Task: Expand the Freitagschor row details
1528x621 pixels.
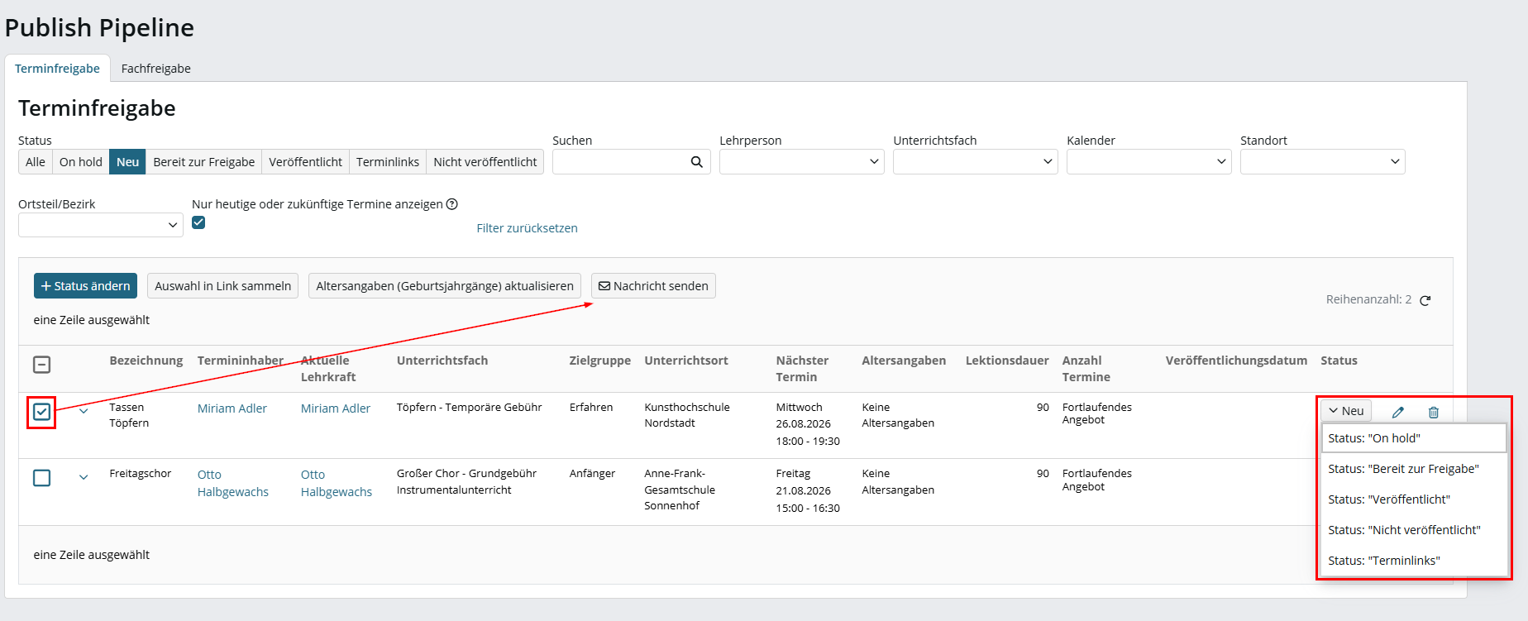Action: pos(84,477)
